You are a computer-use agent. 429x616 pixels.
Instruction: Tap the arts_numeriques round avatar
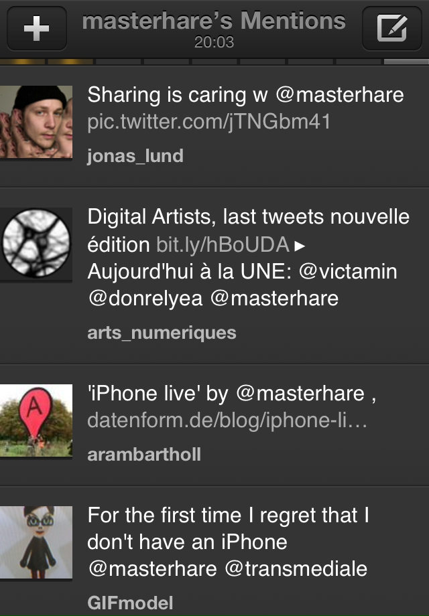pos(36,244)
